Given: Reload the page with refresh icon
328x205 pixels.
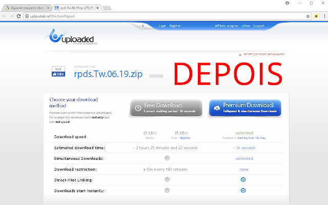Looking at the screenshot, I should tap(18, 16).
